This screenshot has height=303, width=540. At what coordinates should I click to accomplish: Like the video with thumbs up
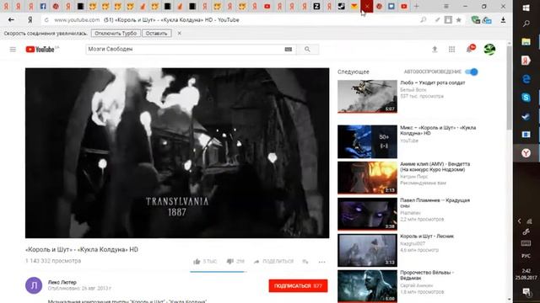(x=197, y=262)
